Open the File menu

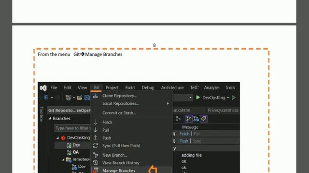pyautogui.click(x=54, y=87)
